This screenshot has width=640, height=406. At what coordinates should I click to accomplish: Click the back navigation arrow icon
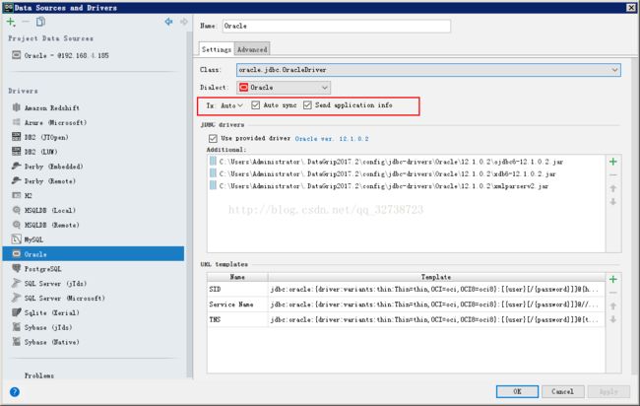(x=168, y=22)
